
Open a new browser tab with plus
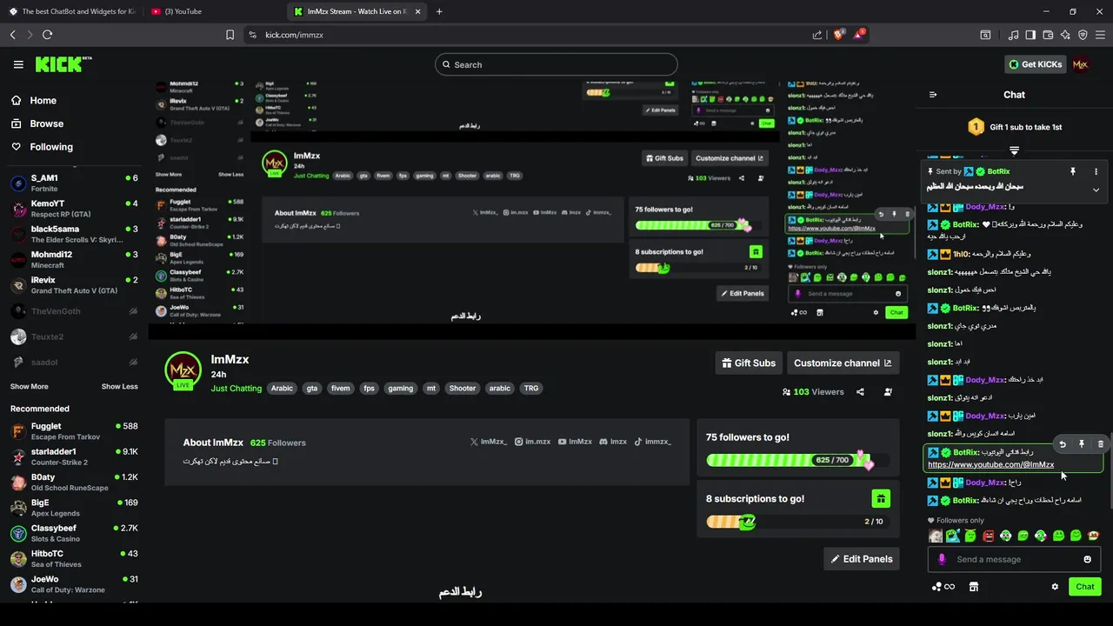[x=439, y=11]
